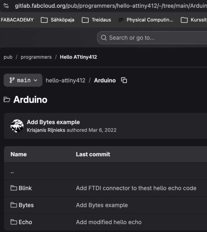This screenshot has width=207, height=232.
Task: Click the Treidaus bookmark folder icon
Action: 85,20
